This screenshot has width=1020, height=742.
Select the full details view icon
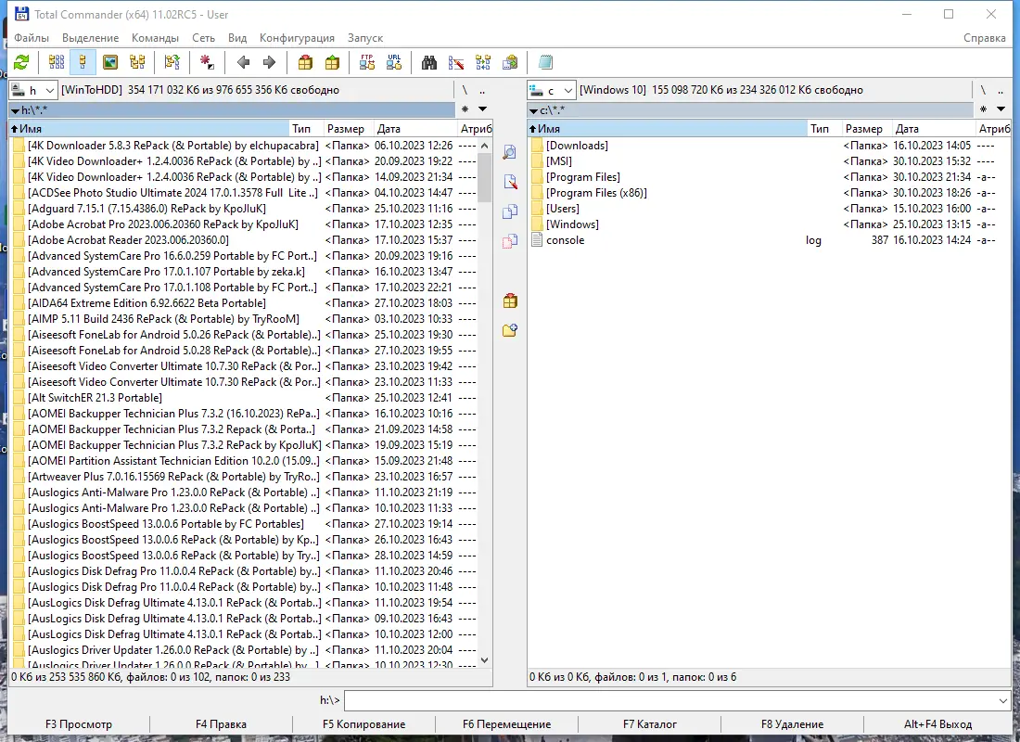[x=83, y=62]
